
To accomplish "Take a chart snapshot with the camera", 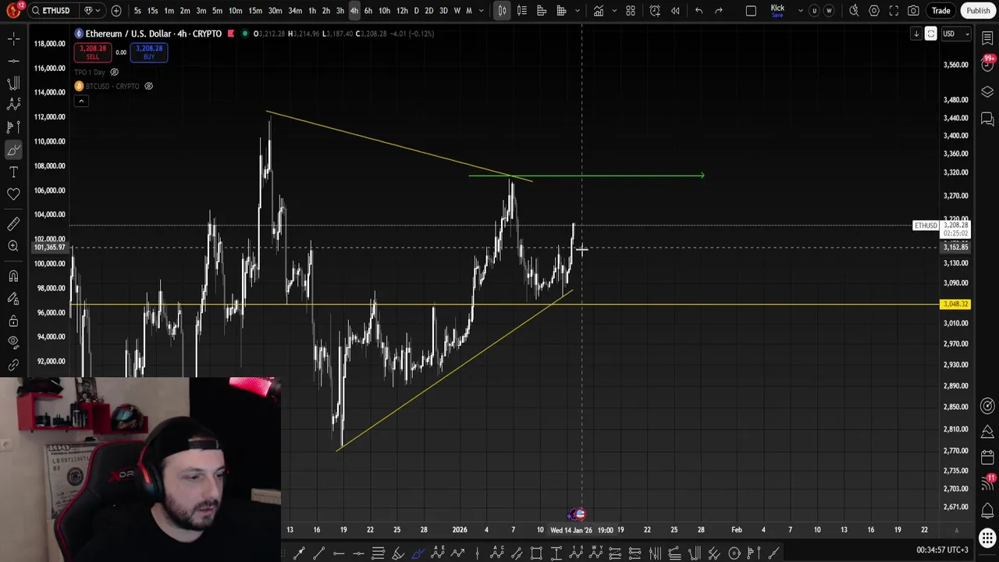I will [913, 10].
